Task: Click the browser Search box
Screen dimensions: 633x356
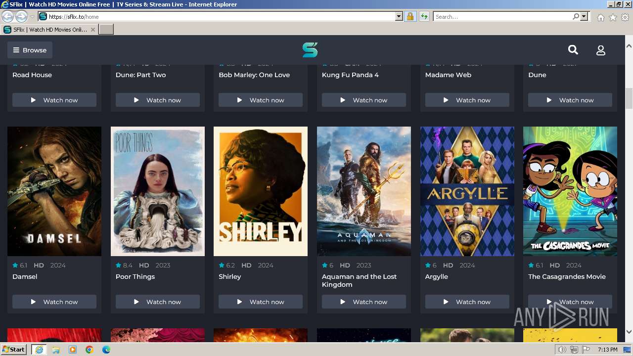Action: coord(502,16)
